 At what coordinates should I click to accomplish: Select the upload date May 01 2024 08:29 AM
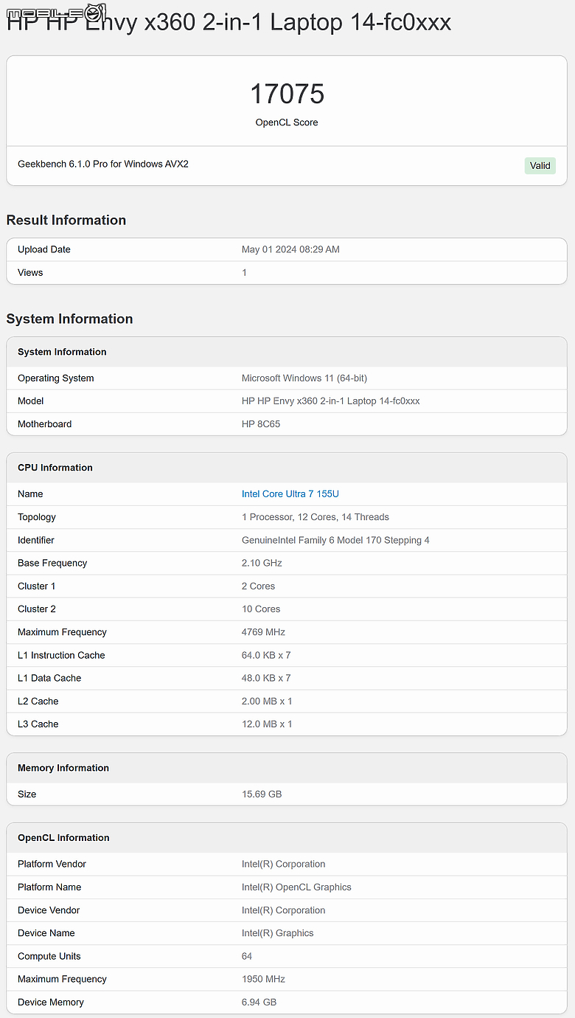tap(290, 249)
